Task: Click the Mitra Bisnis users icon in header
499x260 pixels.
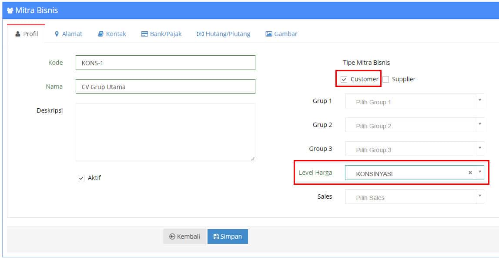Action: [x=10, y=10]
